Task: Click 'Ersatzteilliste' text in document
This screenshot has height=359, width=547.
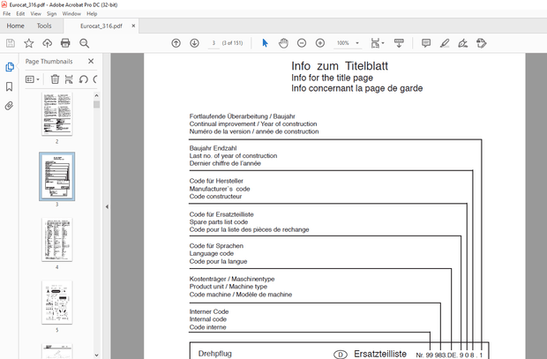Action: [380, 354]
